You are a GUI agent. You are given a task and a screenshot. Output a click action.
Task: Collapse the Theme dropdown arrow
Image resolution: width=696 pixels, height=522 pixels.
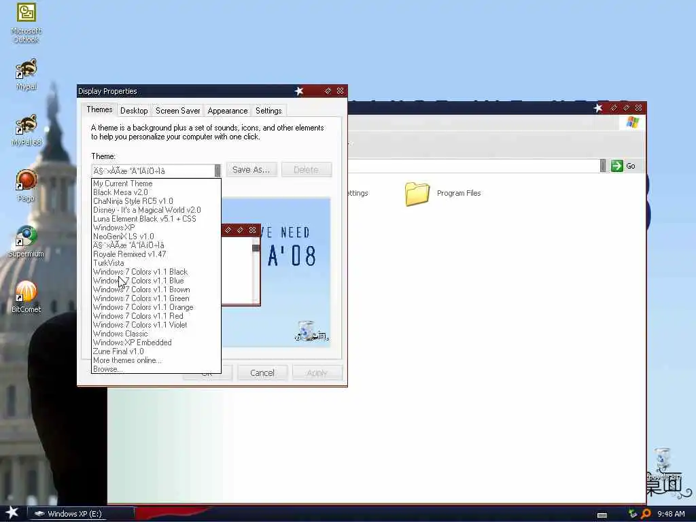point(217,171)
